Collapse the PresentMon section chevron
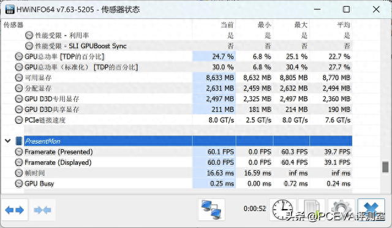 pos(8,141)
